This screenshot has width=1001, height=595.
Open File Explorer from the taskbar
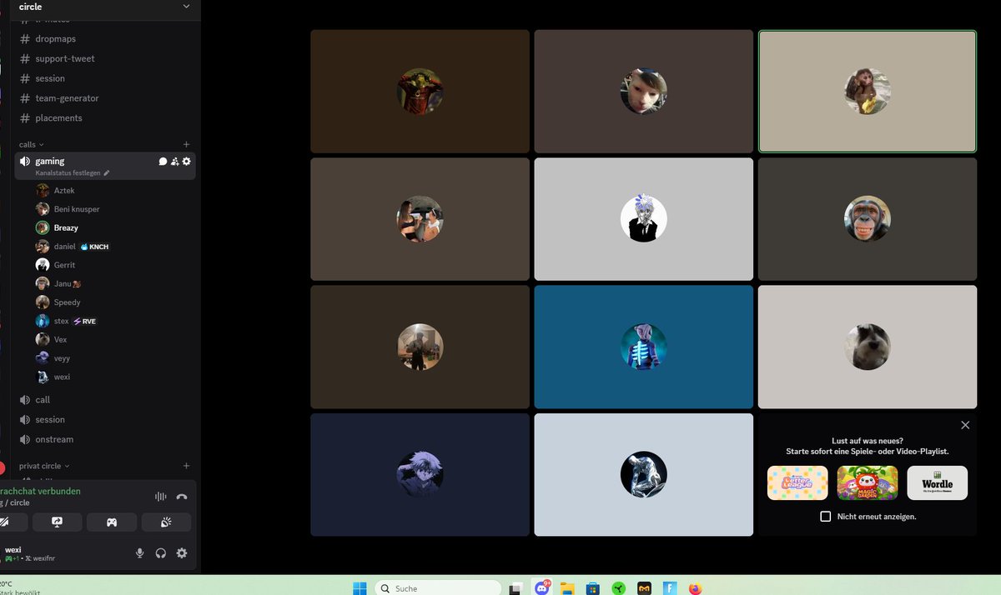[568, 588]
